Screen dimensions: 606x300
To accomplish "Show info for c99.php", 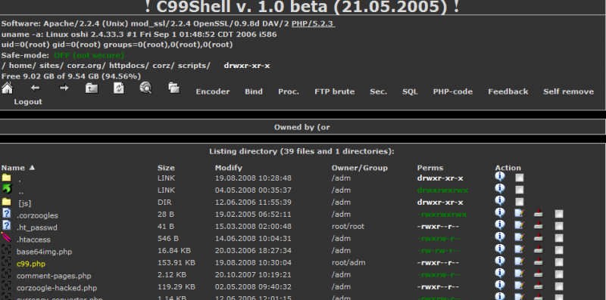I will pos(500,261).
